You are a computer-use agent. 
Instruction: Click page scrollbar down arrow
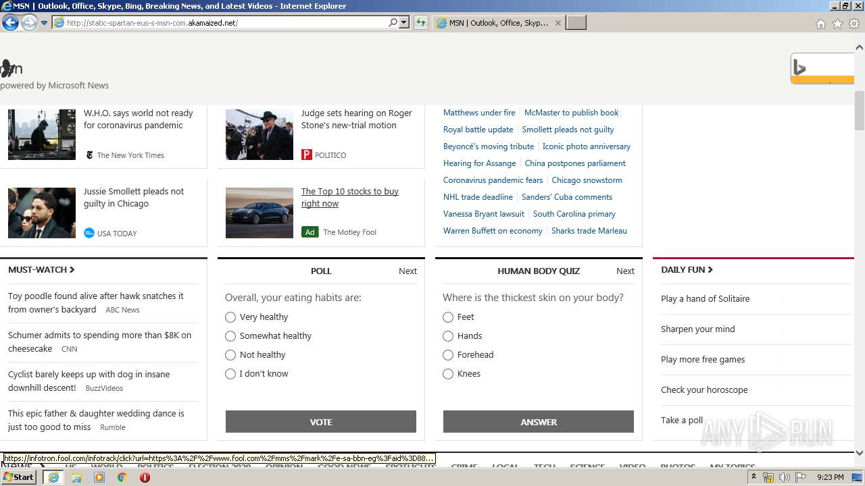(860, 453)
